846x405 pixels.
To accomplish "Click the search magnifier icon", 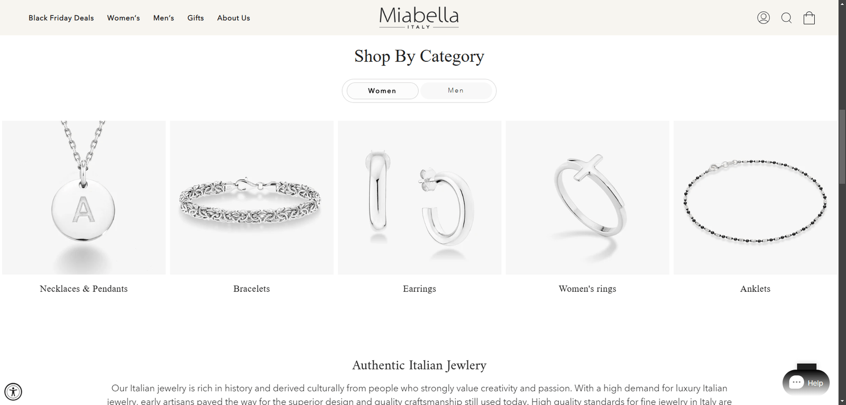I will tap(786, 17).
